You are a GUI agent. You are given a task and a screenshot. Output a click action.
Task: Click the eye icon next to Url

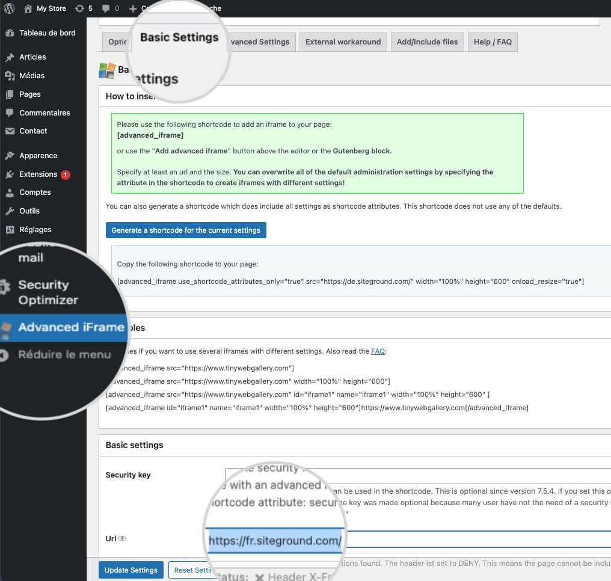click(122, 538)
